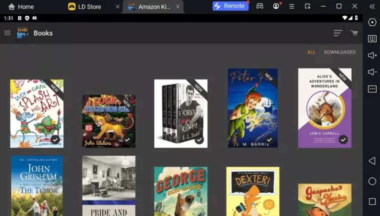Click the home house icon in Home tab
The image size is (380, 216).
(11, 7)
